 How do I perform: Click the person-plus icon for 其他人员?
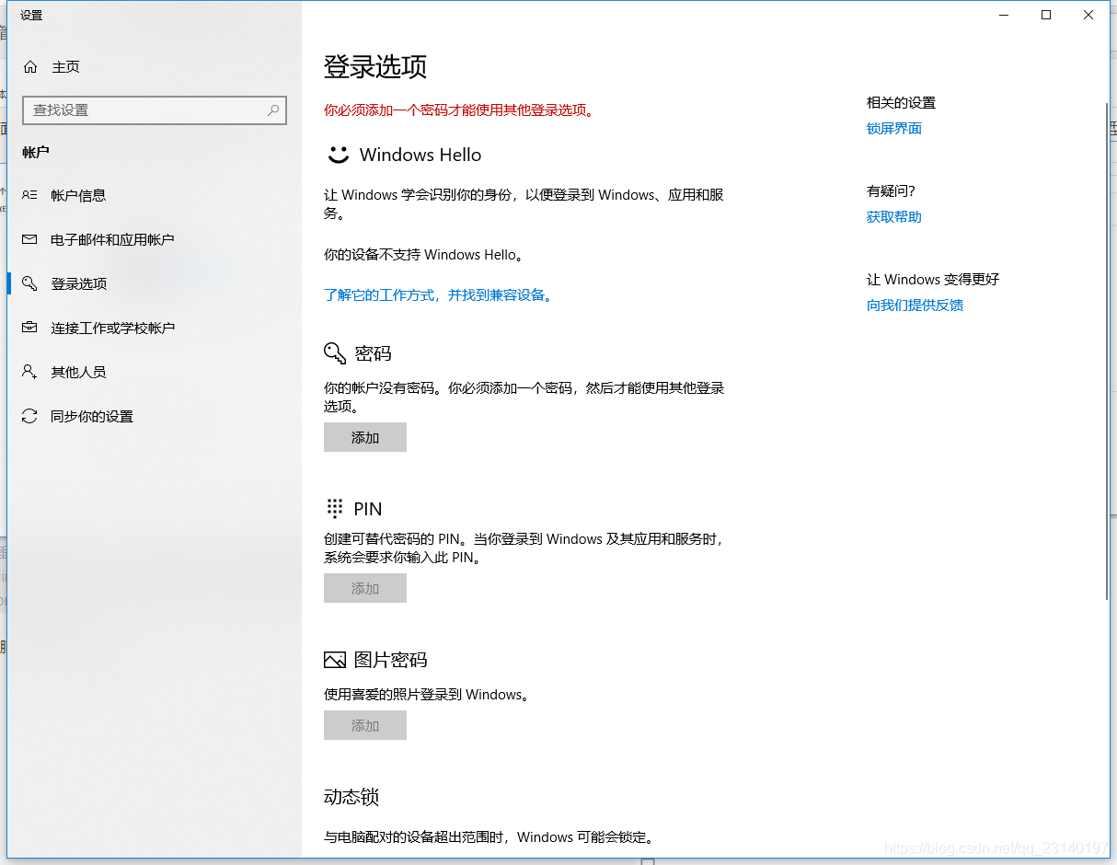pos(30,372)
